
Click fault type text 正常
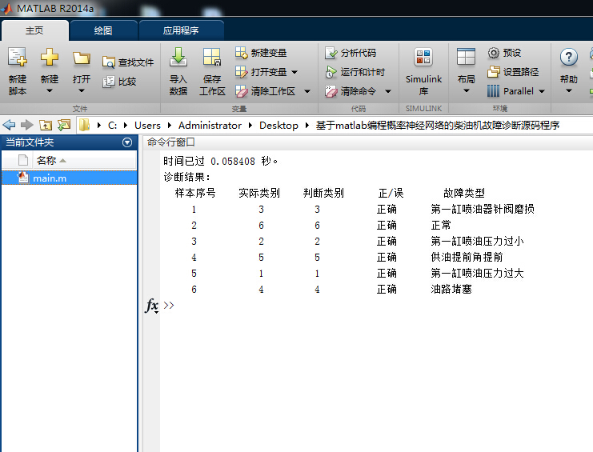point(441,226)
